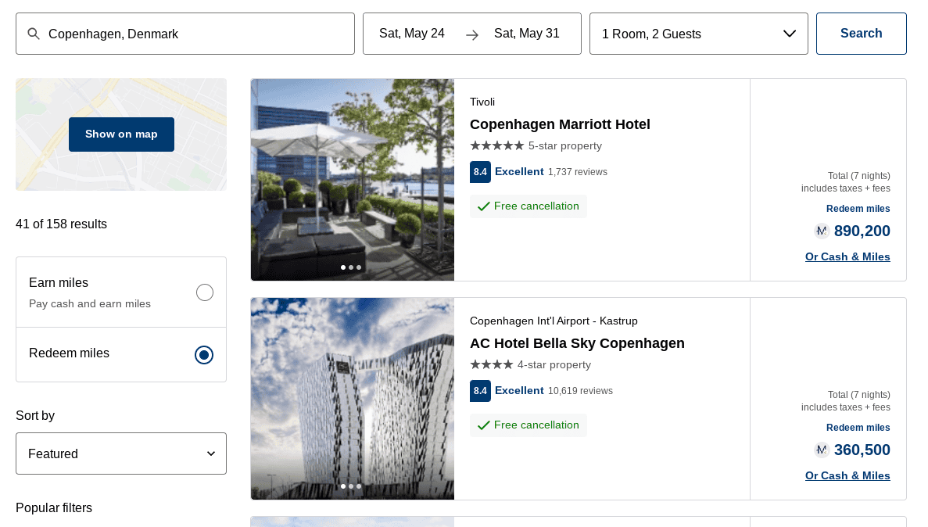The width and height of the screenshot is (928, 527).
Task: Click the Marriott photo carousel dots
Action: (351, 267)
